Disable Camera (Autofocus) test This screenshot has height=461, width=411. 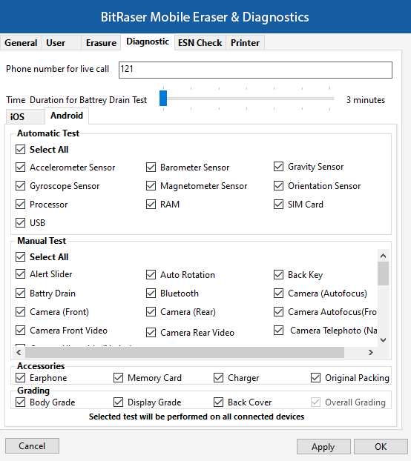pos(279,293)
